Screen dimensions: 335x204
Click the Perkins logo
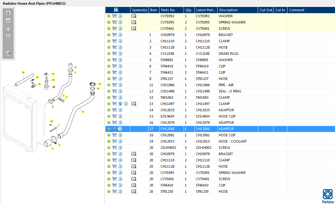pos(327,196)
